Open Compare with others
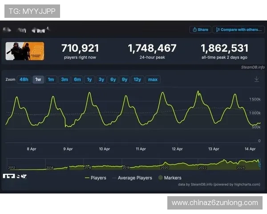Viewport: 267px width, 214px height. coord(238,29)
